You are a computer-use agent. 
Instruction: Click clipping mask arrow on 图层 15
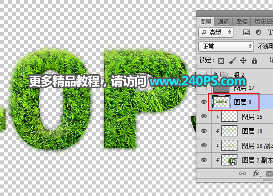point(217,117)
